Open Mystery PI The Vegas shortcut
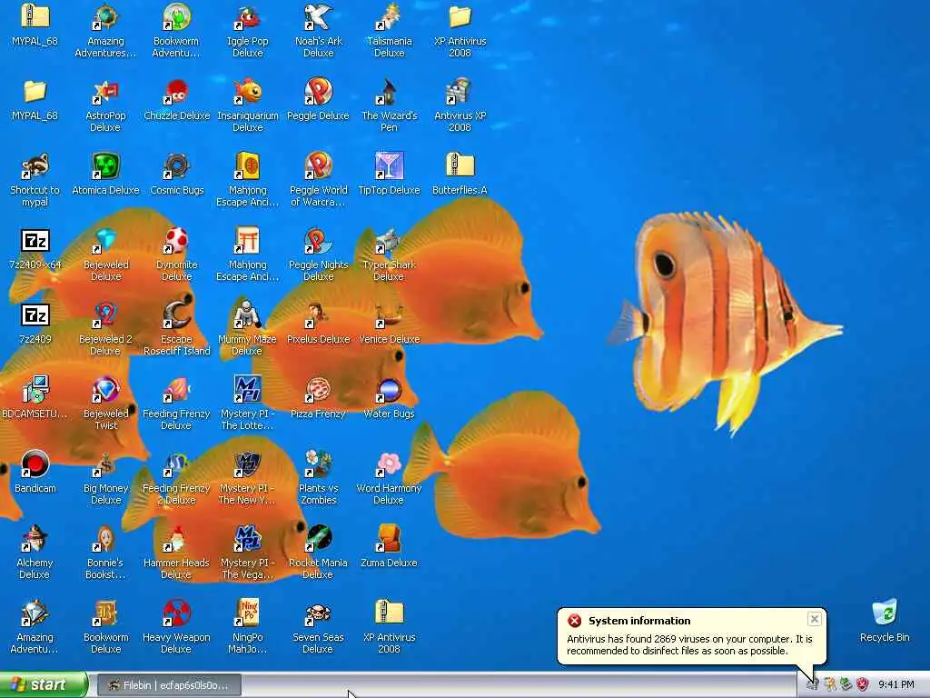930x698 pixels. click(247, 539)
